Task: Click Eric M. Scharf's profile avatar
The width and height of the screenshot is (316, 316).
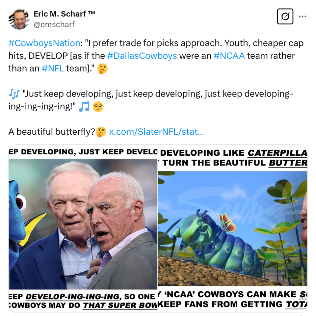Action: [19, 19]
